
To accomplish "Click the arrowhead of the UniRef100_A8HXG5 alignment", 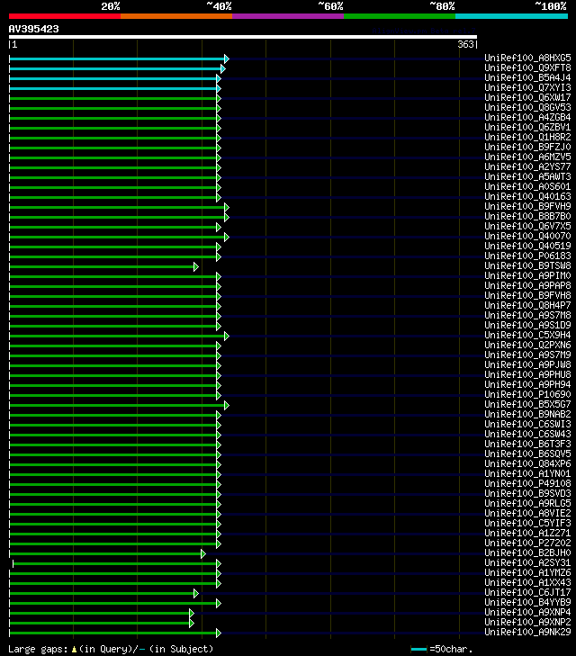I will (x=226, y=58).
